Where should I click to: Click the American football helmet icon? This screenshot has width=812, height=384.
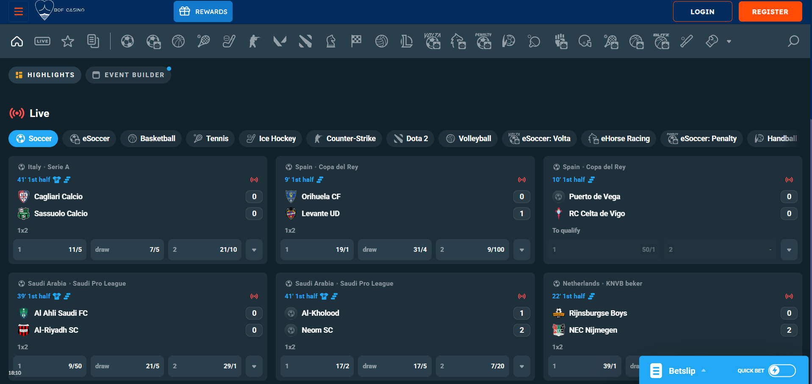[585, 41]
